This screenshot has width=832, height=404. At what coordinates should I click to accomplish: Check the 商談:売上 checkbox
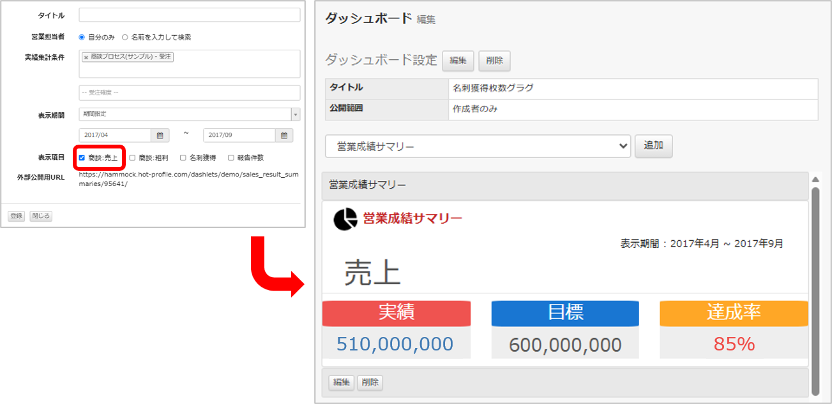(82, 157)
